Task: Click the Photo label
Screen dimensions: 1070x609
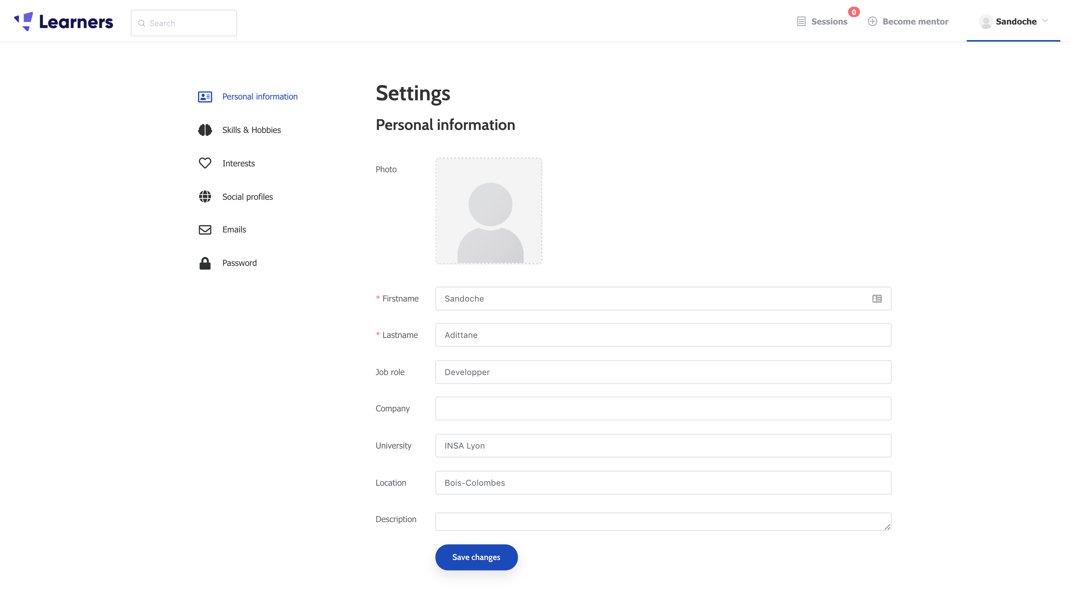Action: 386,169
